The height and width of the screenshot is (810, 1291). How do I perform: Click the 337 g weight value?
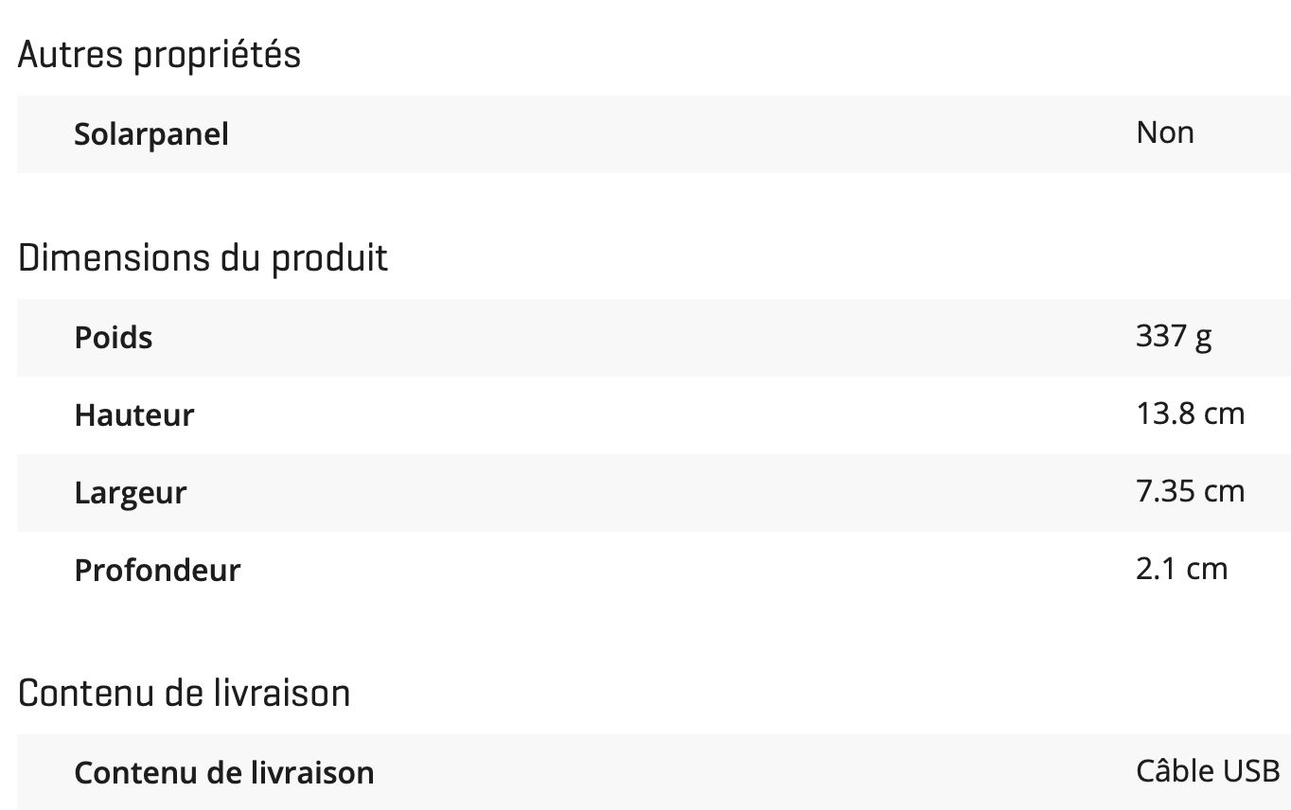click(x=1174, y=337)
